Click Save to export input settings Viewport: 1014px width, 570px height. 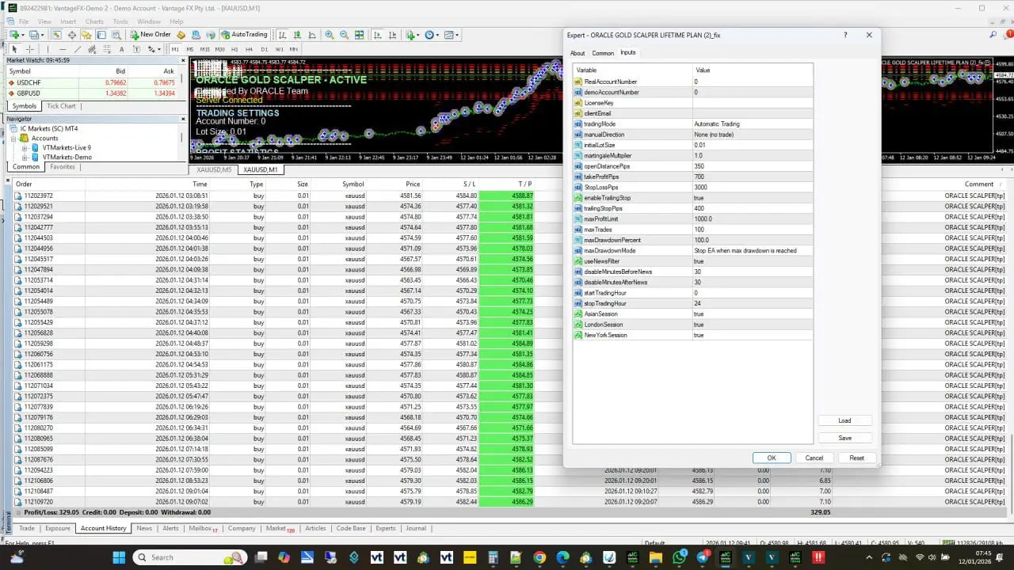pyautogui.click(x=844, y=438)
